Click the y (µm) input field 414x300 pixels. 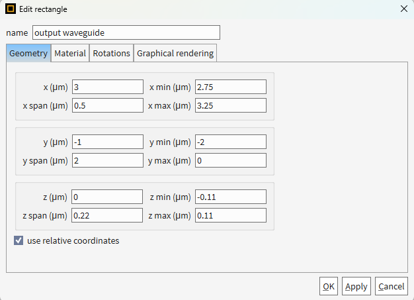[108, 142]
